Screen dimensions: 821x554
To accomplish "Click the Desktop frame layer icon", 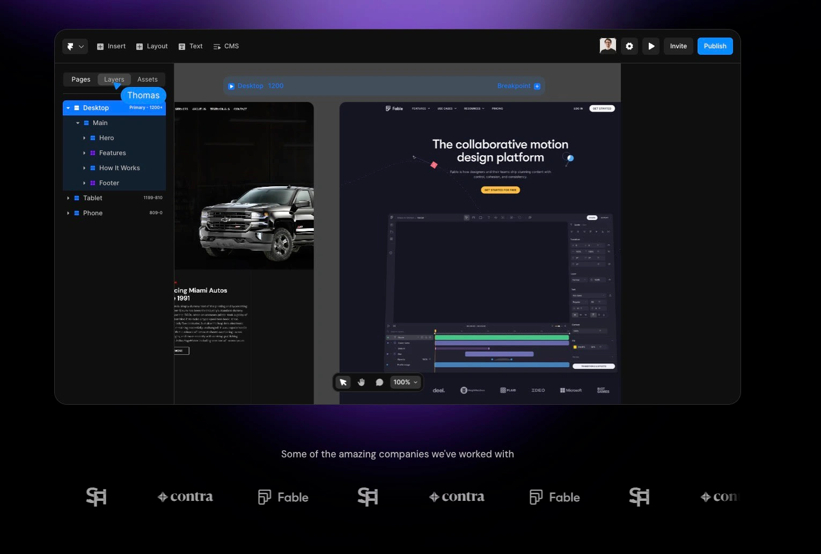I will [77, 108].
